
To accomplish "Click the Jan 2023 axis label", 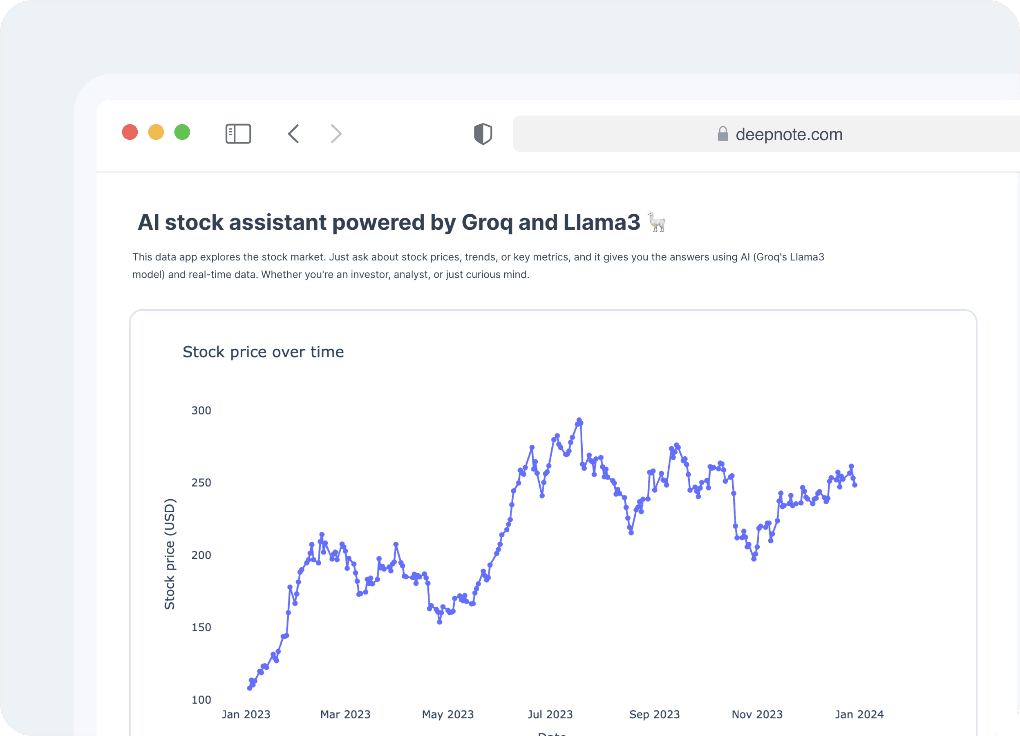I will tap(246, 714).
